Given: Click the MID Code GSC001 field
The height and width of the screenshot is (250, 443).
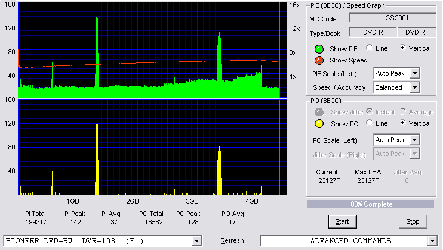Looking at the screenshot, I should coord(392,18).
